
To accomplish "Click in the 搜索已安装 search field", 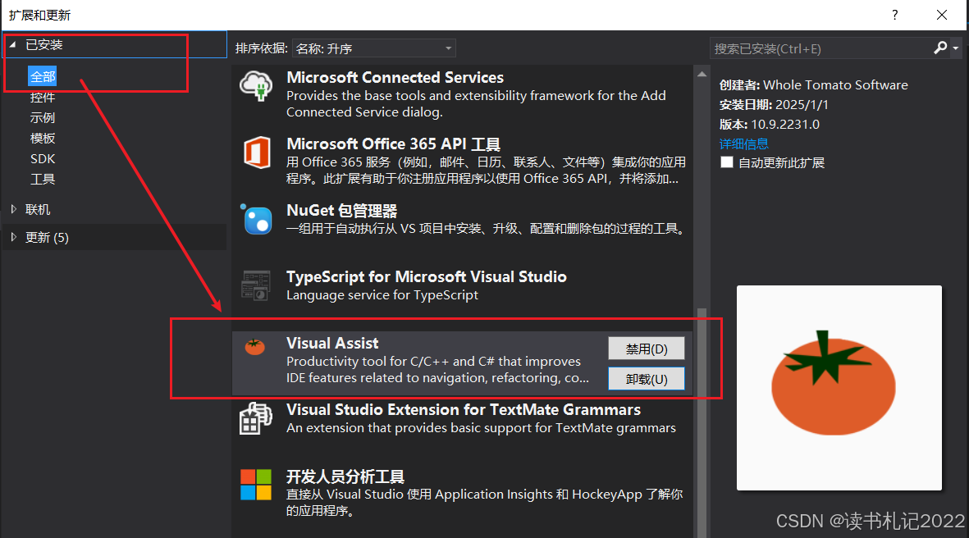I will (820, 48).
